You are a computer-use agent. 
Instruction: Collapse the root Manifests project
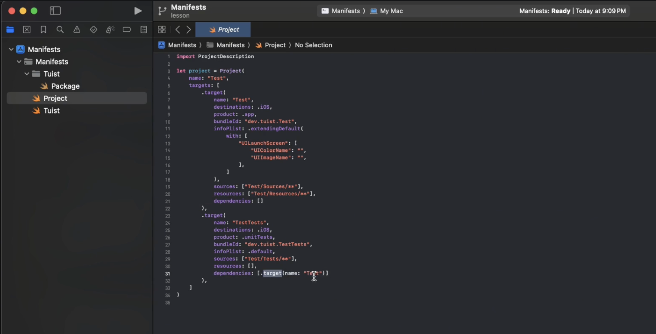(11, 49)
